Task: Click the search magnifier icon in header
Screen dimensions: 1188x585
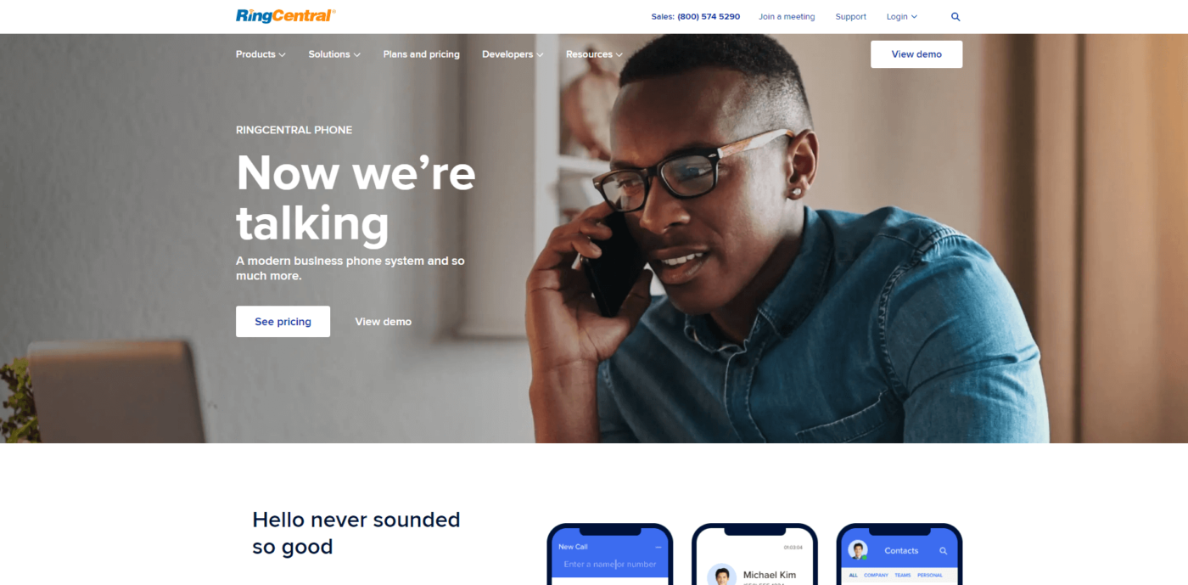Action: click(x=955, y=17)
